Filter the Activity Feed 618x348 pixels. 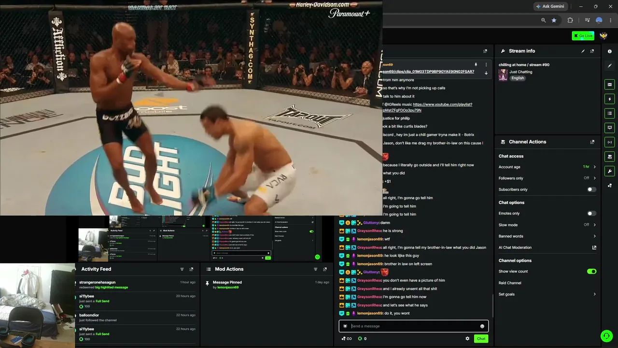click(182, 269)
